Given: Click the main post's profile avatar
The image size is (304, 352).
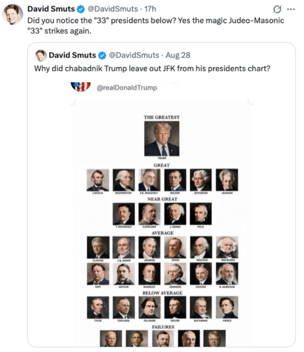Looking at the screenshot, I should pyautogui.click(x=13, y=14).
